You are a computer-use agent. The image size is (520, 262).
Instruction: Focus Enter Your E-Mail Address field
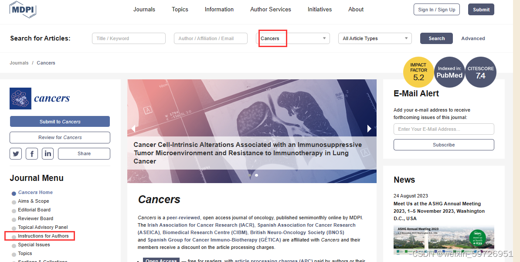pyautogui.click(x=444, y=129)
